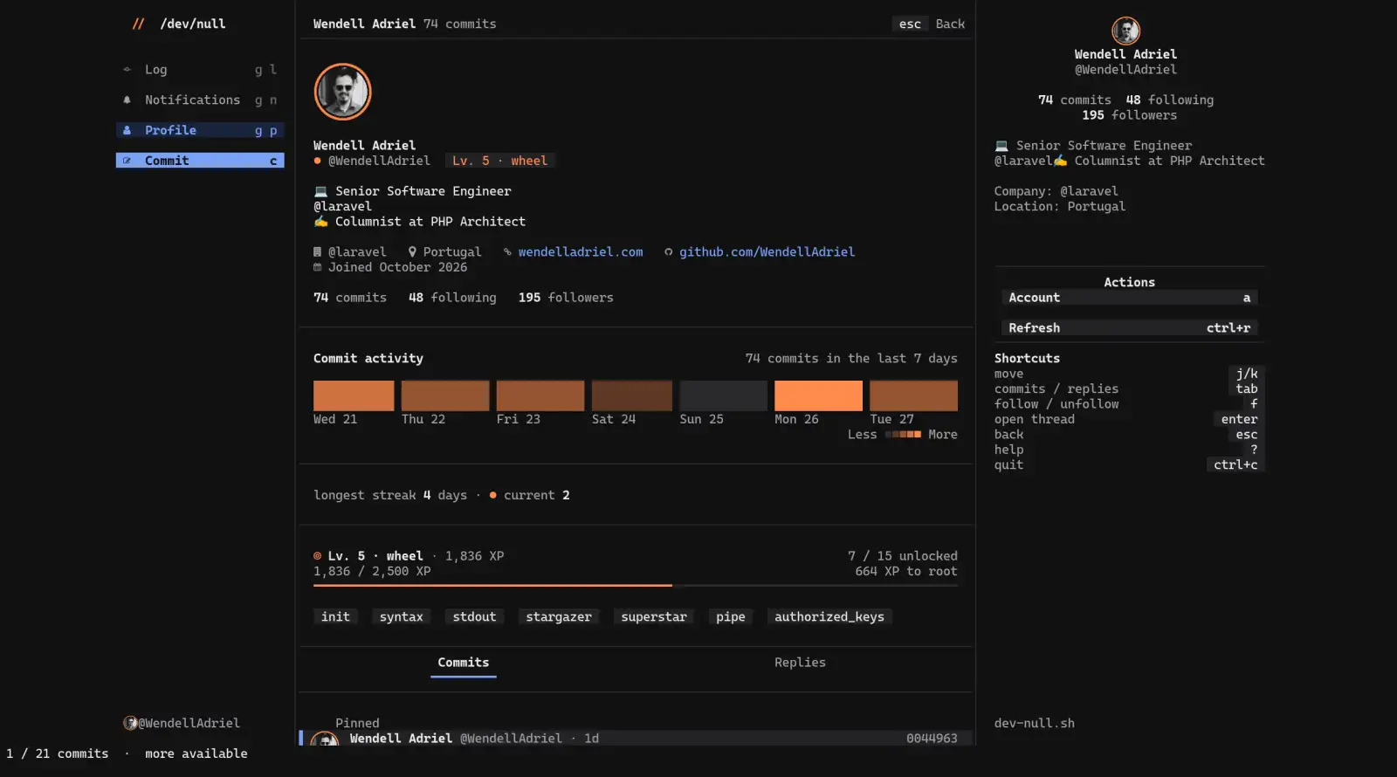Select Wed 21 commit activity block
This screenshot has height=777, width=1397.
(354, 395)
